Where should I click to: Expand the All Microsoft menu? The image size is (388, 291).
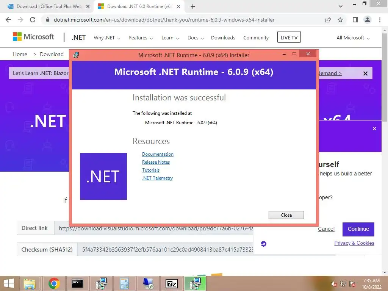click(x=353, y=38)
